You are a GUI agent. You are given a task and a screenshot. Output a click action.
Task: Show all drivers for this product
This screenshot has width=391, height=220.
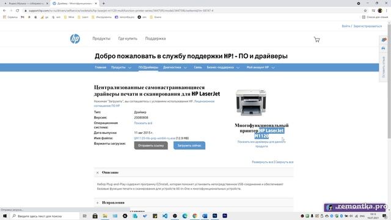pyautogui.click(x=261, y=144)
